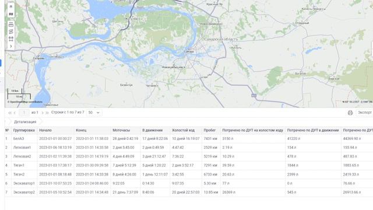Sort by the Начало column header
This screenshot has height=210, width=373.
45,130
